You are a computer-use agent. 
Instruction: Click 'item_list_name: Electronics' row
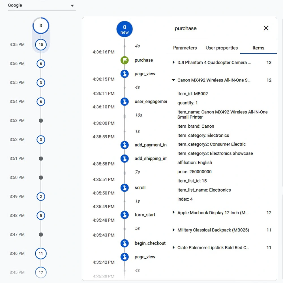204,190
